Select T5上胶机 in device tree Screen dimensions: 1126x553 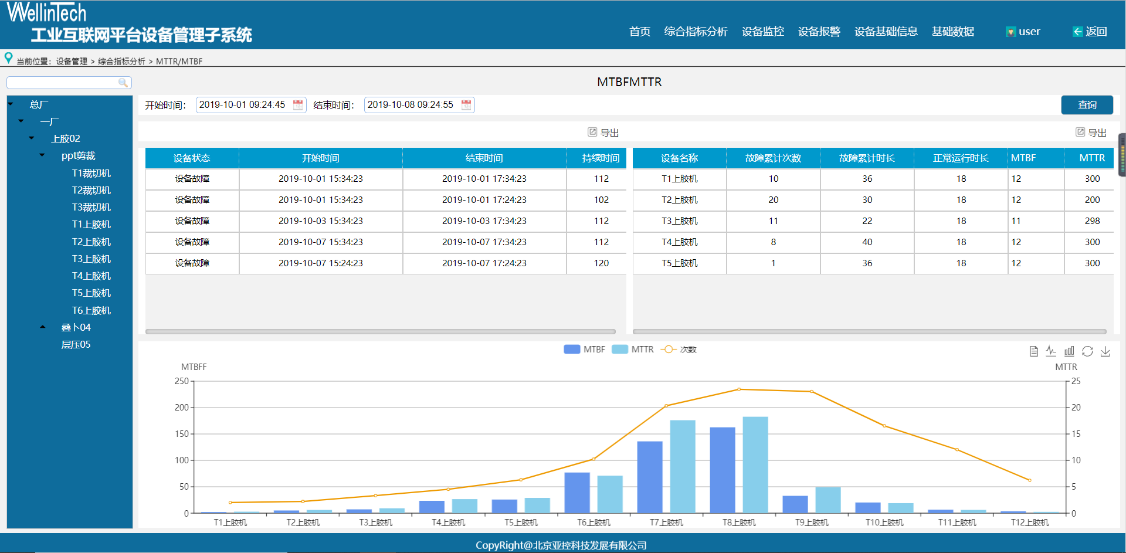point(91,293)
